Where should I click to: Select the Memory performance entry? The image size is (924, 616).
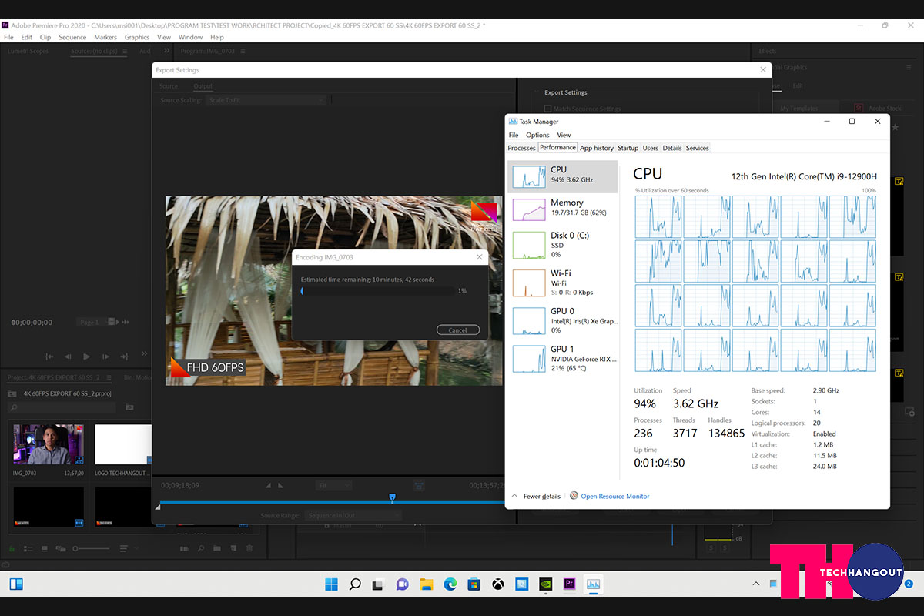[563, 209]
